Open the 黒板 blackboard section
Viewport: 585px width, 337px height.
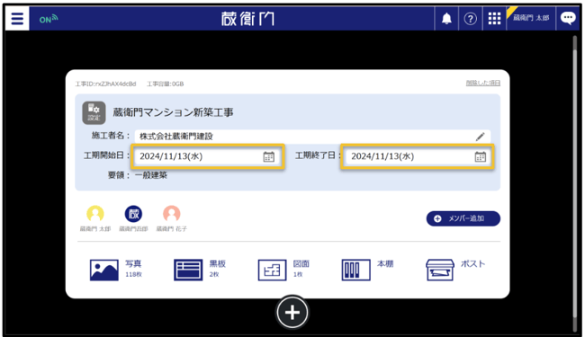click(200, 270)
